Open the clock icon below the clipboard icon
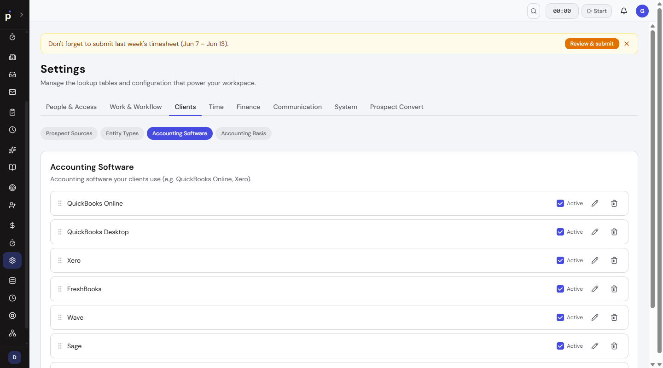Viewport: 663px width, 368px height. pyautogui.click(x=12, y=130)
